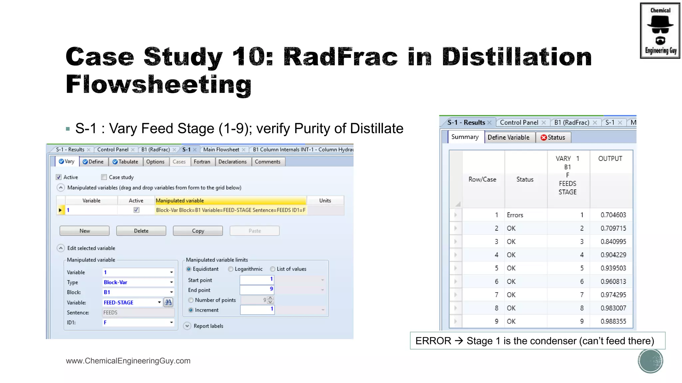
Task: Open the FEED-STAGE variable dropdown
Action: tap(159, 303)
